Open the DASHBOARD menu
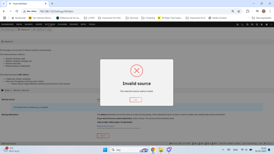 coord(7,24)
